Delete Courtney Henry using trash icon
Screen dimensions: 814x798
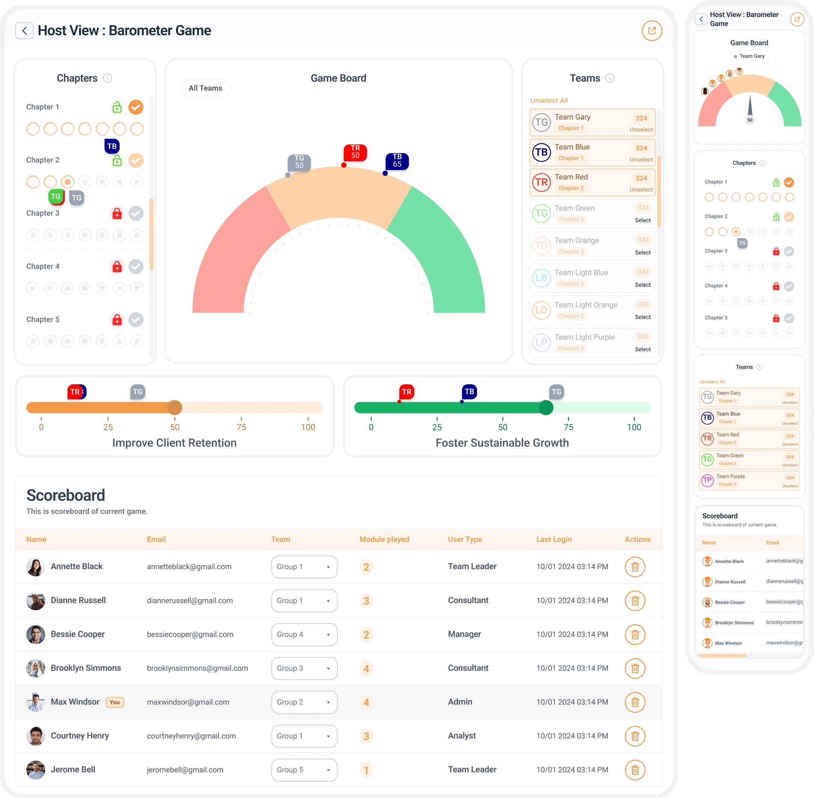coord(635,736)
